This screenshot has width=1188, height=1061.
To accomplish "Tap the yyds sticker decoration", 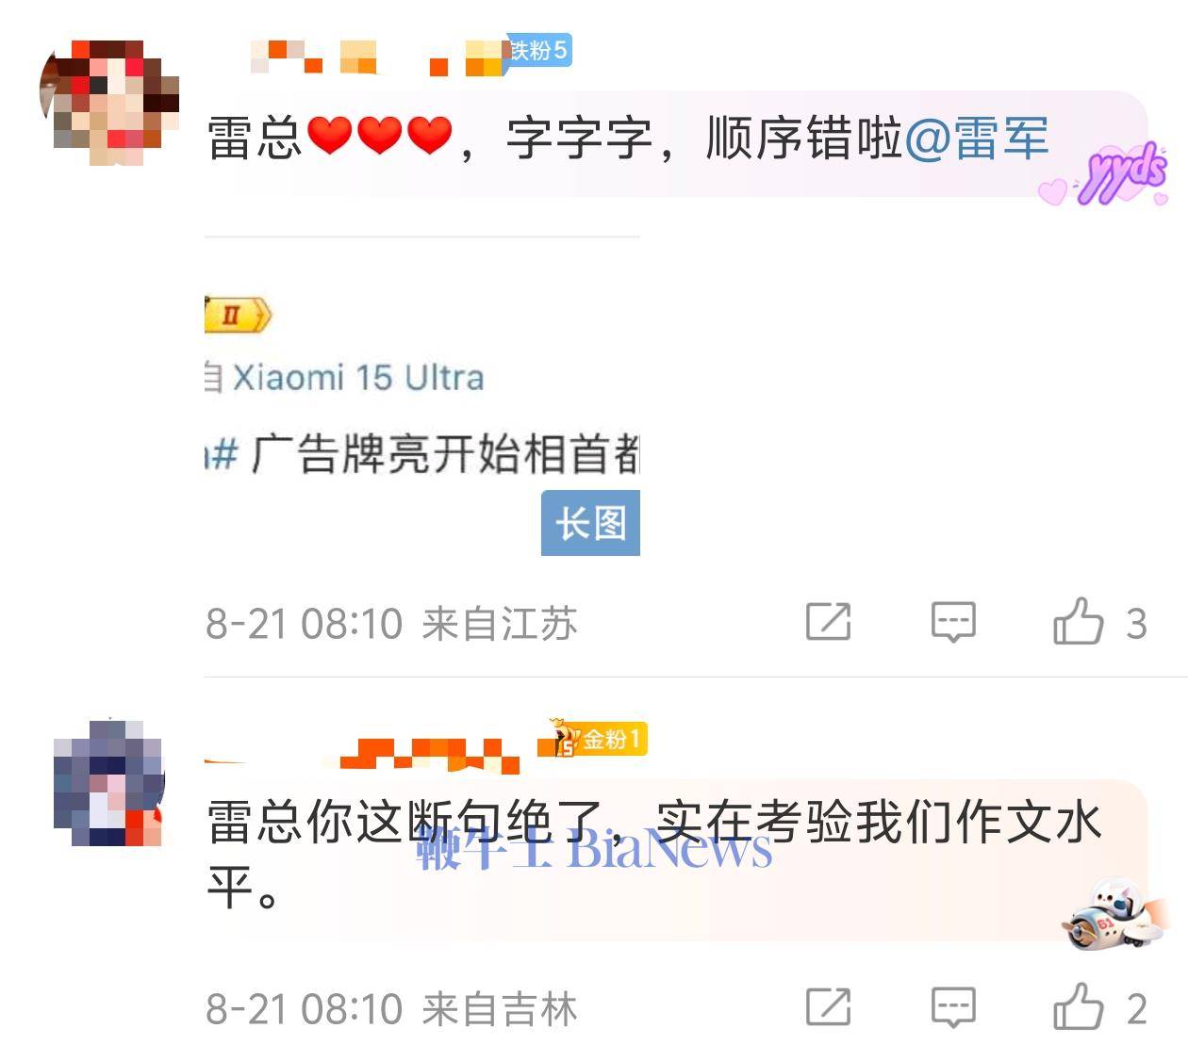I will pyautogui.click(x=1105, y=175).
